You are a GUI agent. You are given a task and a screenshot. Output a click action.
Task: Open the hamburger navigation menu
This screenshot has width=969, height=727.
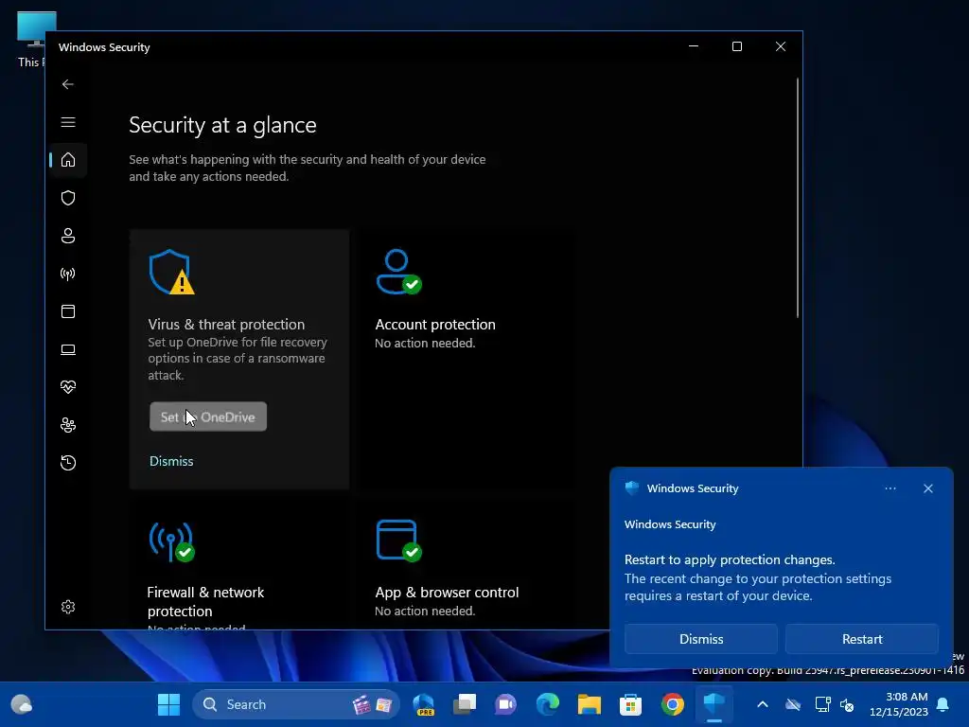68,122
